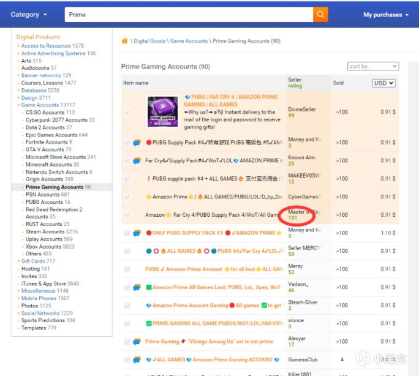This screenshot has width=419, height=376.
Task: Click the orange search magnifier button
Action: 320,15
